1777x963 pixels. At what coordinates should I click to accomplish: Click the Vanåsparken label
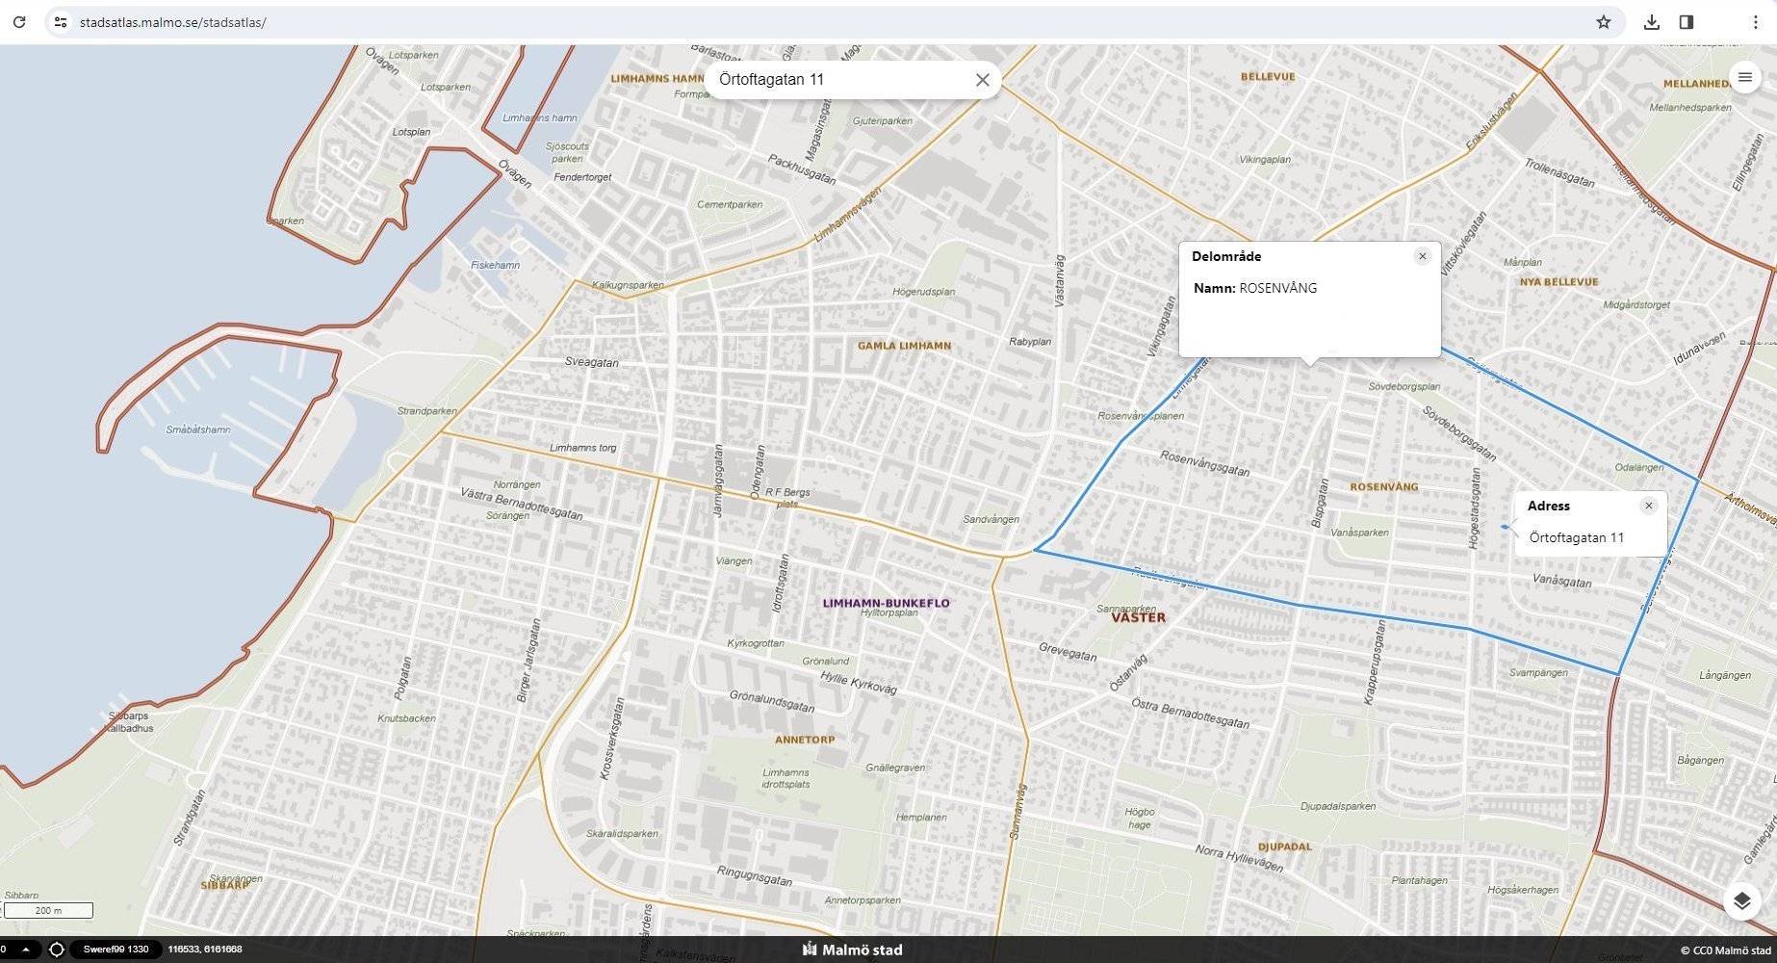1359,533
